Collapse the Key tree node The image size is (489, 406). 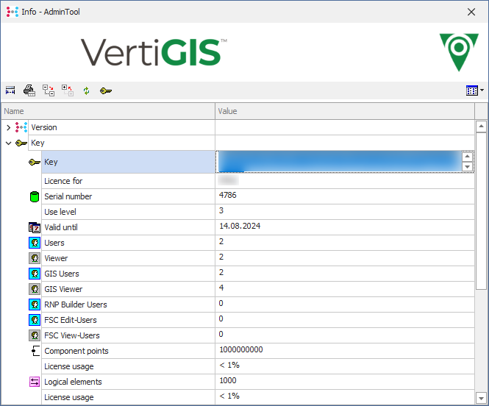coord(8,143)
